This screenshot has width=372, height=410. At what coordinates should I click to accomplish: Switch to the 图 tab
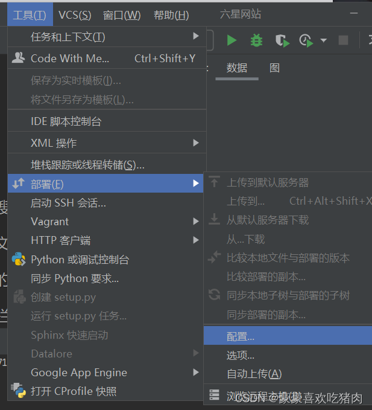[x=274, y=68]
